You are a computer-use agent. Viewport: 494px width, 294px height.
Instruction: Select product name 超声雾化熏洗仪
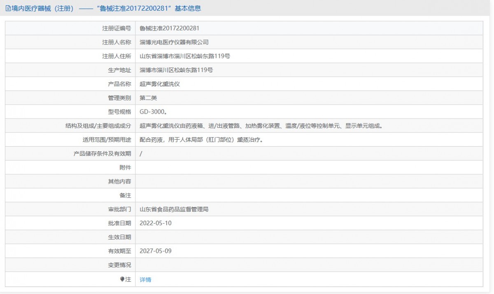pyautogui.click(x=160, y=84)
